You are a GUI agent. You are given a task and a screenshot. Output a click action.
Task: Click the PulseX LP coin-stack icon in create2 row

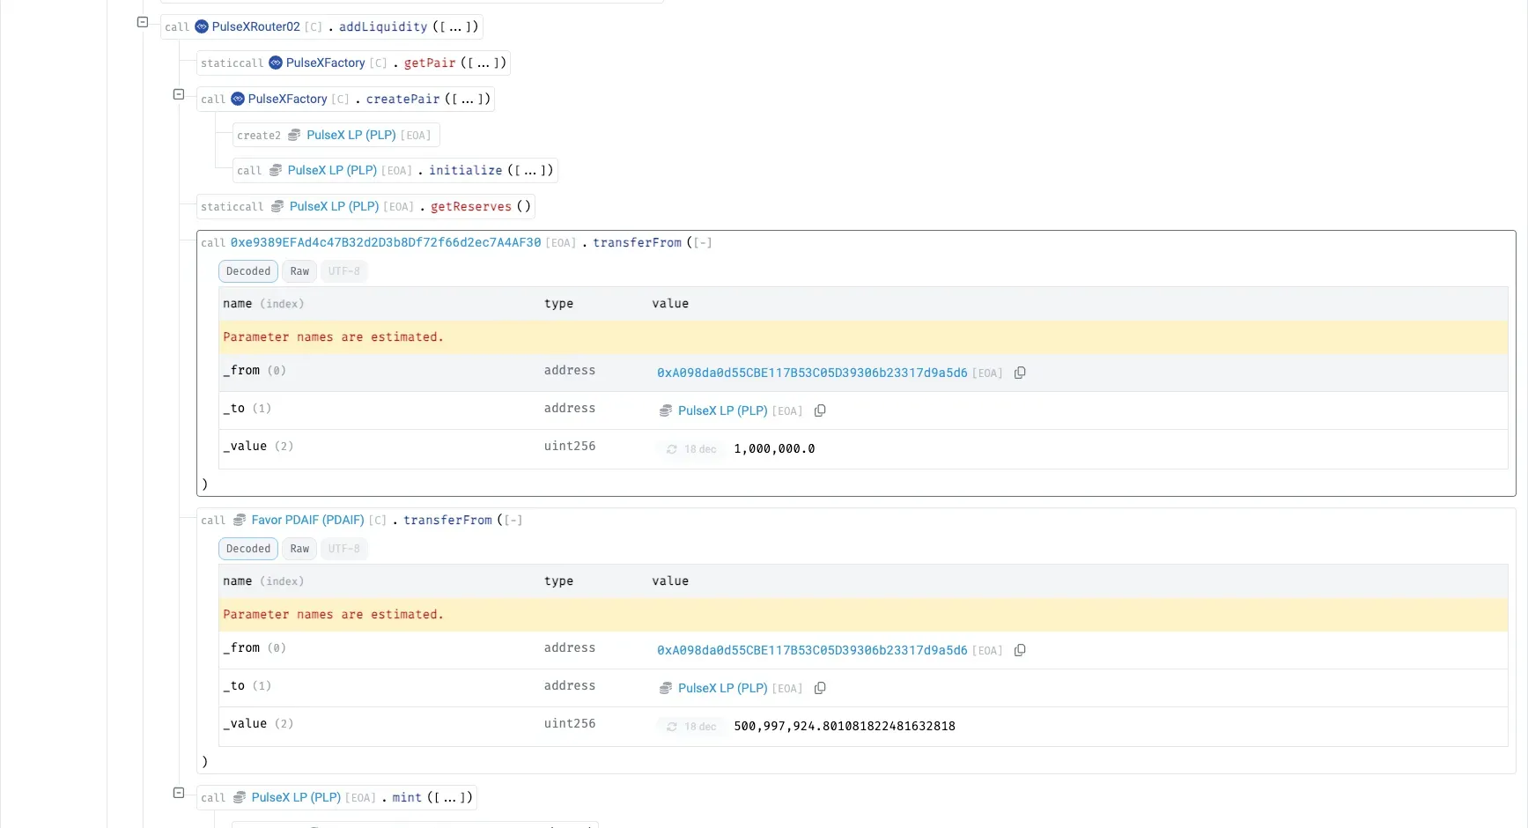[x=293, y=135]
